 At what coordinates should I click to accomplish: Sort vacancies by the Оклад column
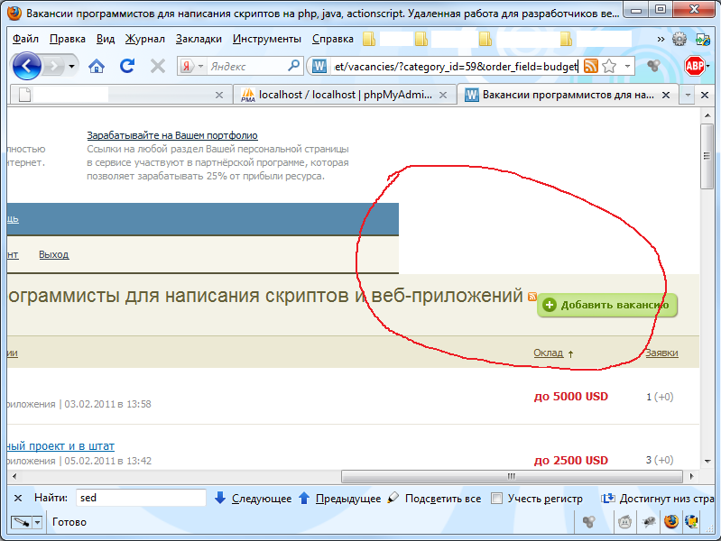pos(548,353)
